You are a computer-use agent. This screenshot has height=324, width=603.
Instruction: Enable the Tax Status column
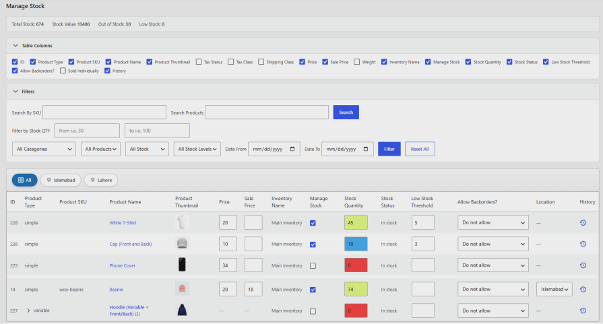(x=199, y=62)
